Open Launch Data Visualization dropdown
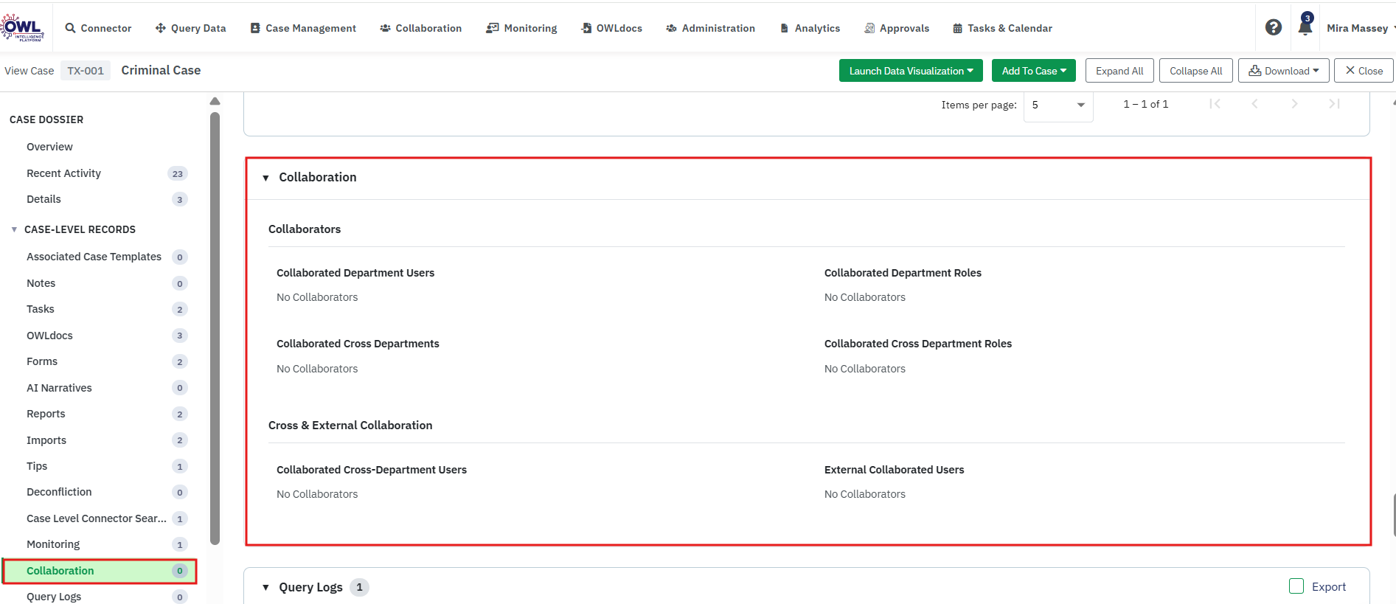The width and height of the screenshot is (1396, 604). pos(911,71)
